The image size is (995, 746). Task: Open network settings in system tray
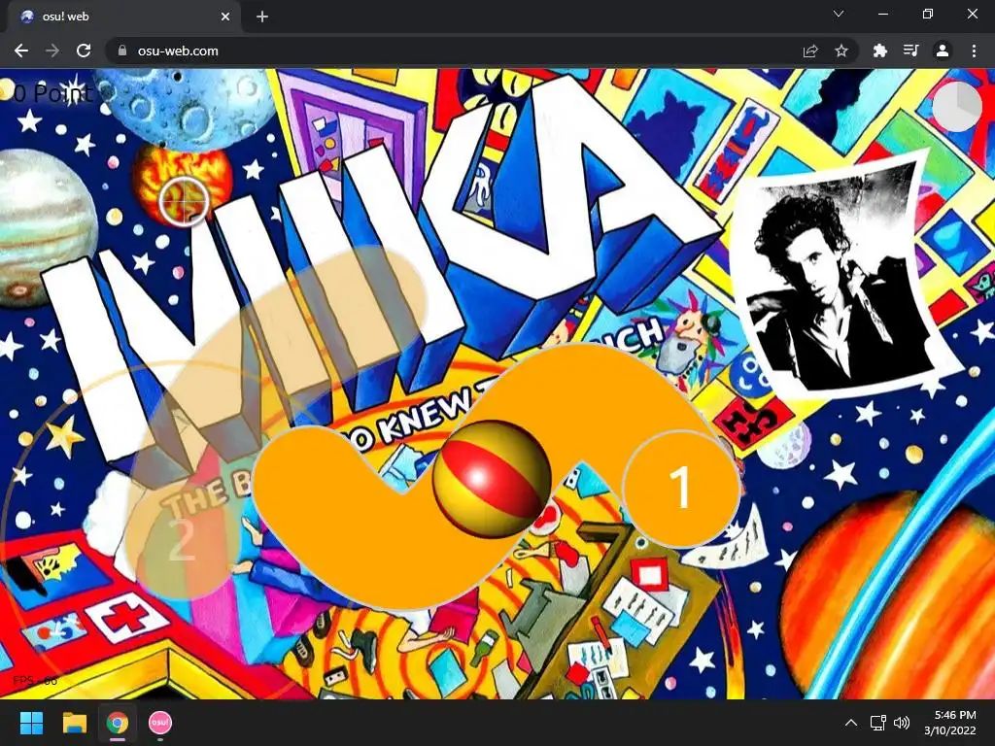click(878, 723)
